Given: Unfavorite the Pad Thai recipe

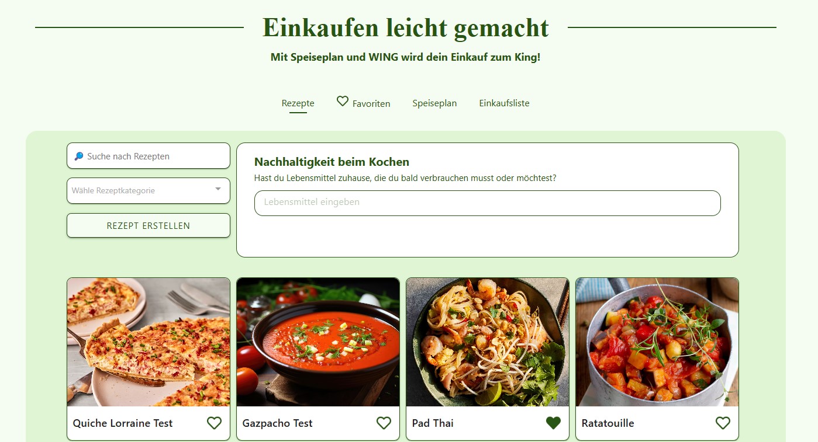Looking at the screenshot, I should [x=553, y=423].
